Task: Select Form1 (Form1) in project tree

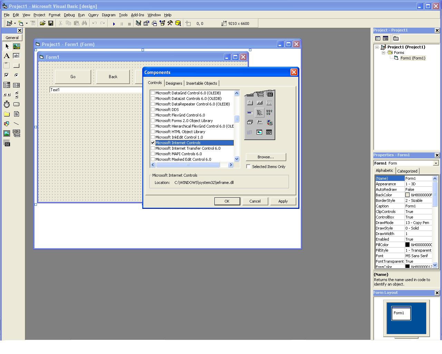Action: pos(413,58)
